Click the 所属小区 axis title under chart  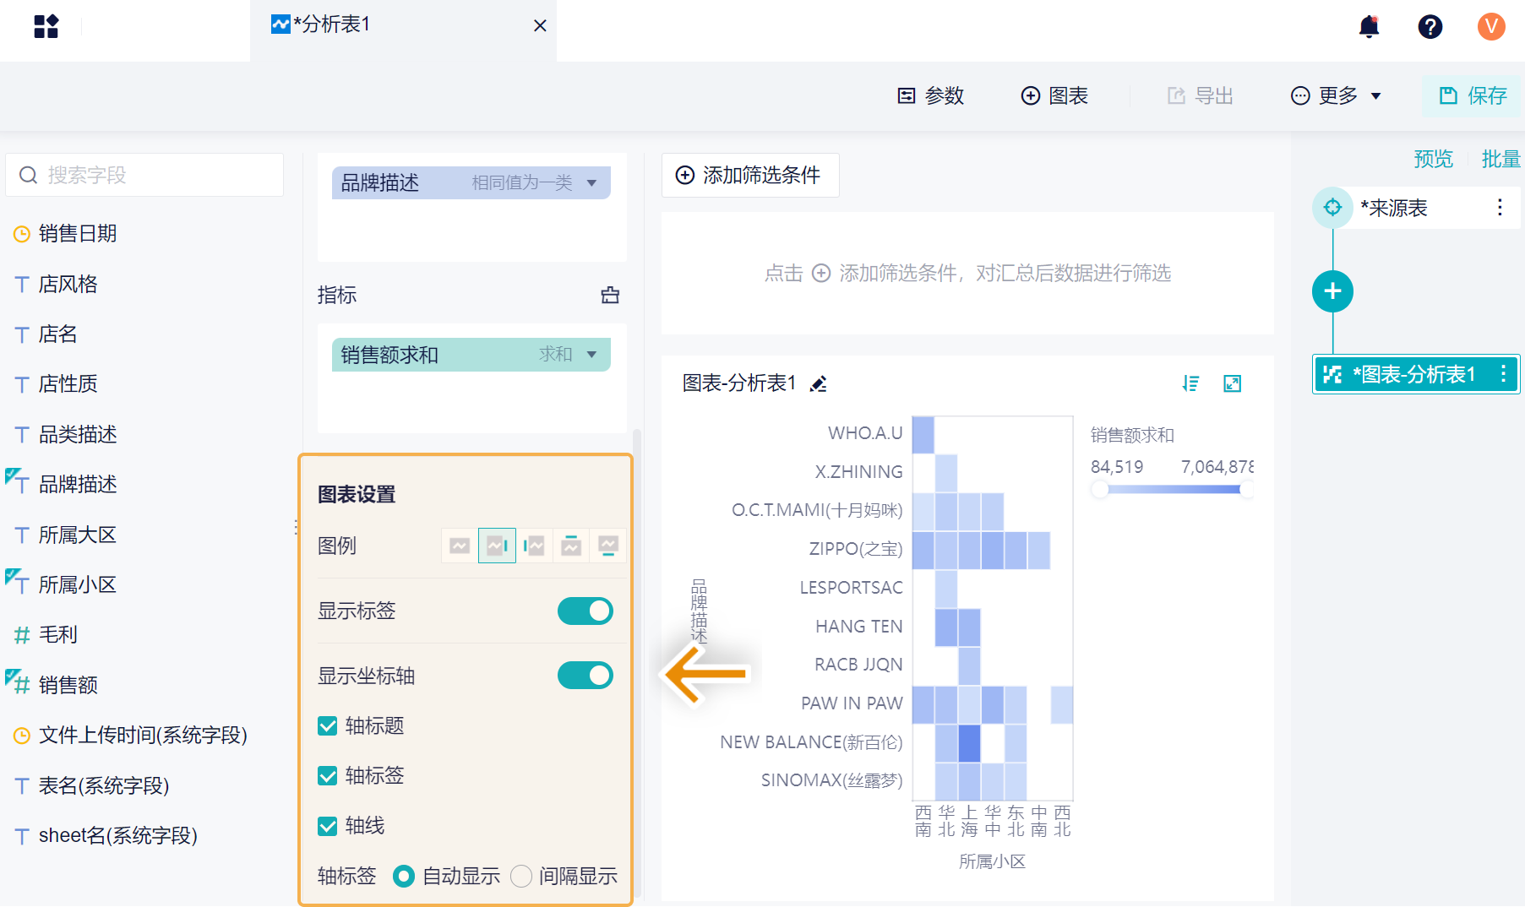point(992,862)
